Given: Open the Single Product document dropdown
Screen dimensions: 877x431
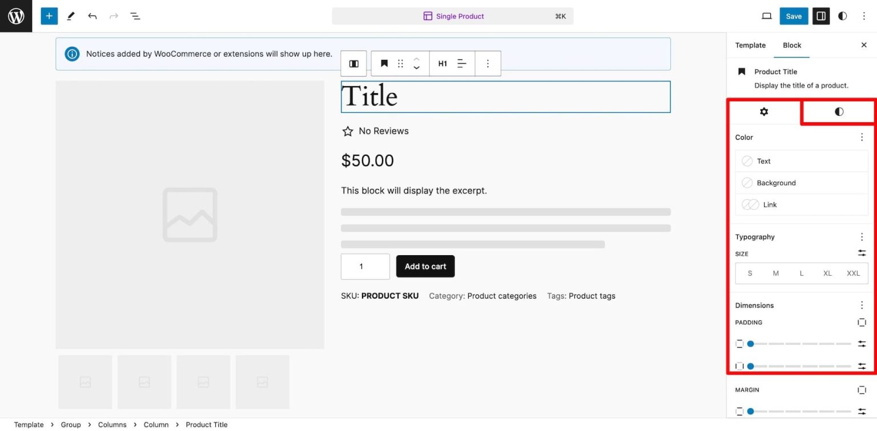Looking at the screenshot, I should click(x=453, y=16).
